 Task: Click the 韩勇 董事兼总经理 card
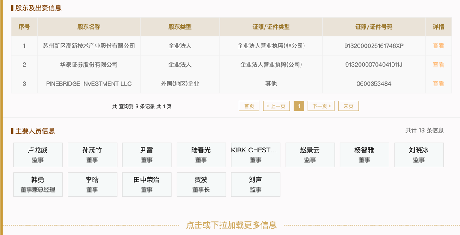pos(38,184)
